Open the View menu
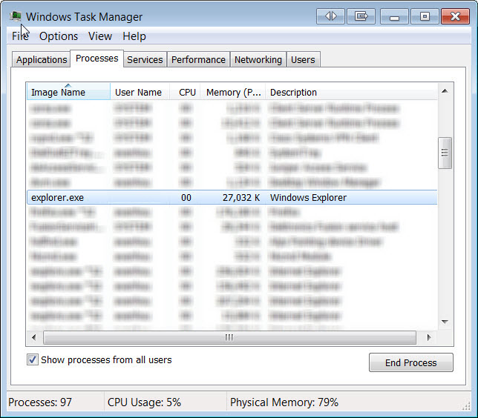The height and width of the screenshot is (418, 478). pos(100,36)
